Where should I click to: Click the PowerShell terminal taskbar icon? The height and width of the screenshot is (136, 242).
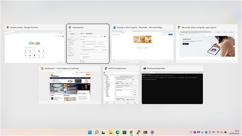point(145,132)
